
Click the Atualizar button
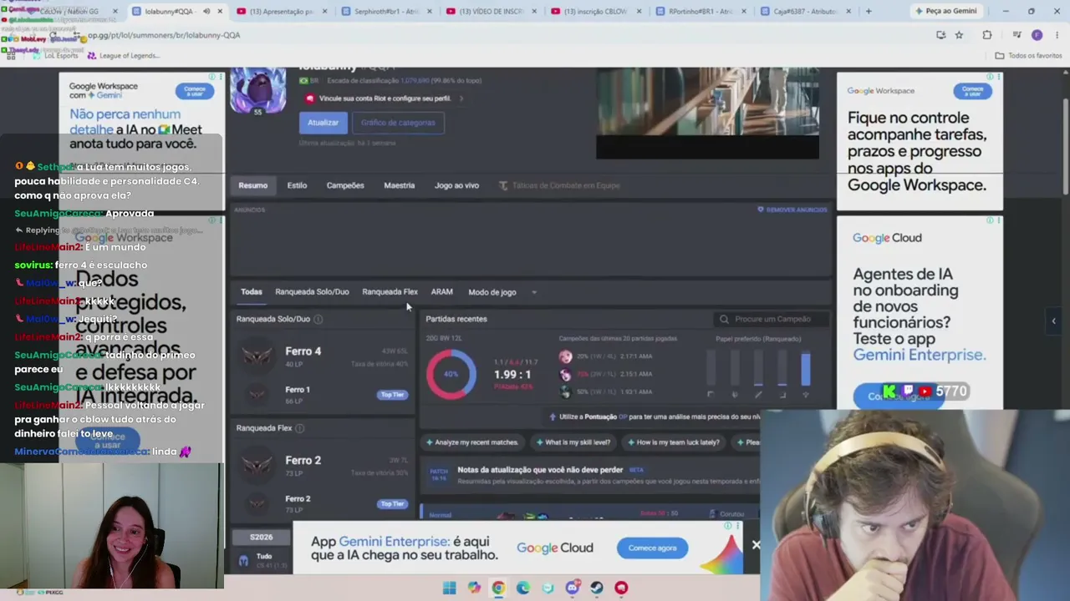[323, 123]
